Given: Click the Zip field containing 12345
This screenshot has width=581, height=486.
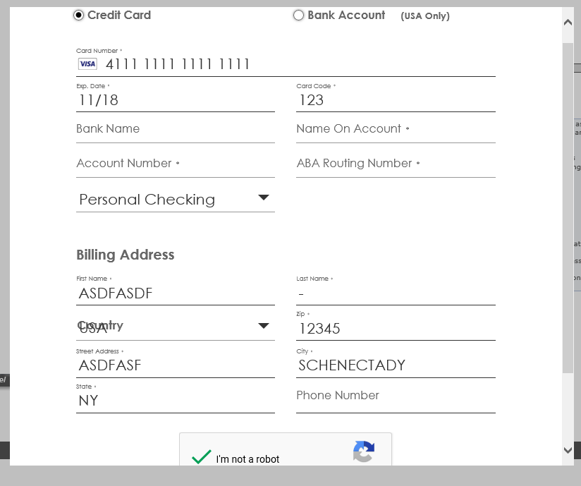Looking at the screenshot, I should [395, 328].
